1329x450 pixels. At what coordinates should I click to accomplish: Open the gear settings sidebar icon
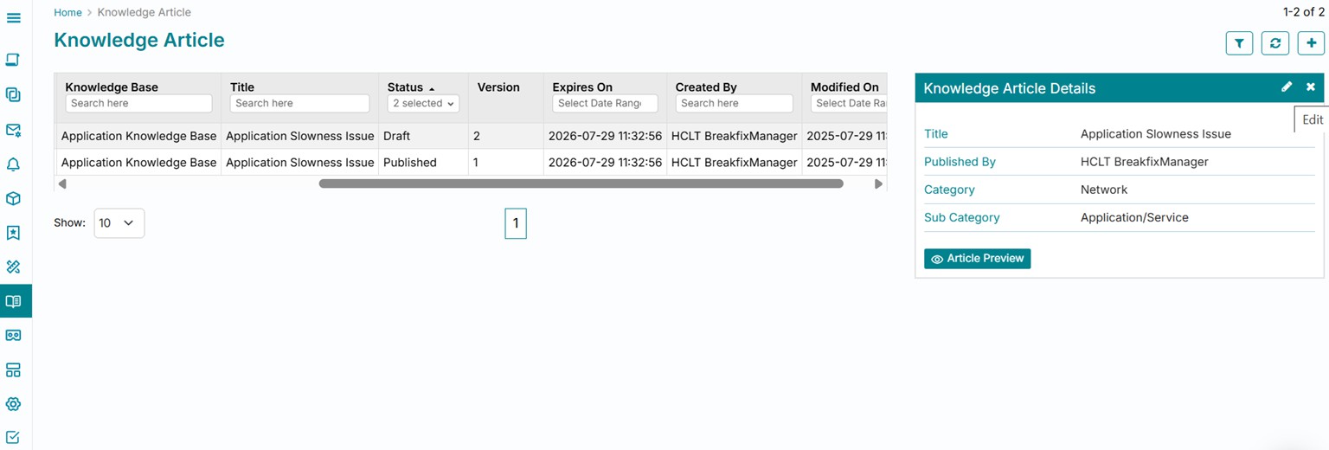(13, 404)
